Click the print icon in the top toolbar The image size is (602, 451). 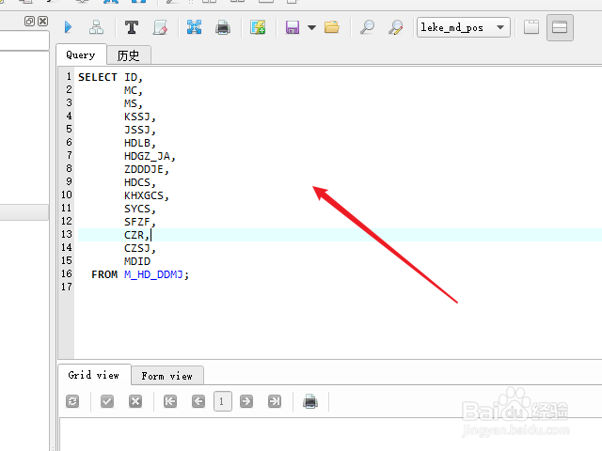tap(223, 27)
